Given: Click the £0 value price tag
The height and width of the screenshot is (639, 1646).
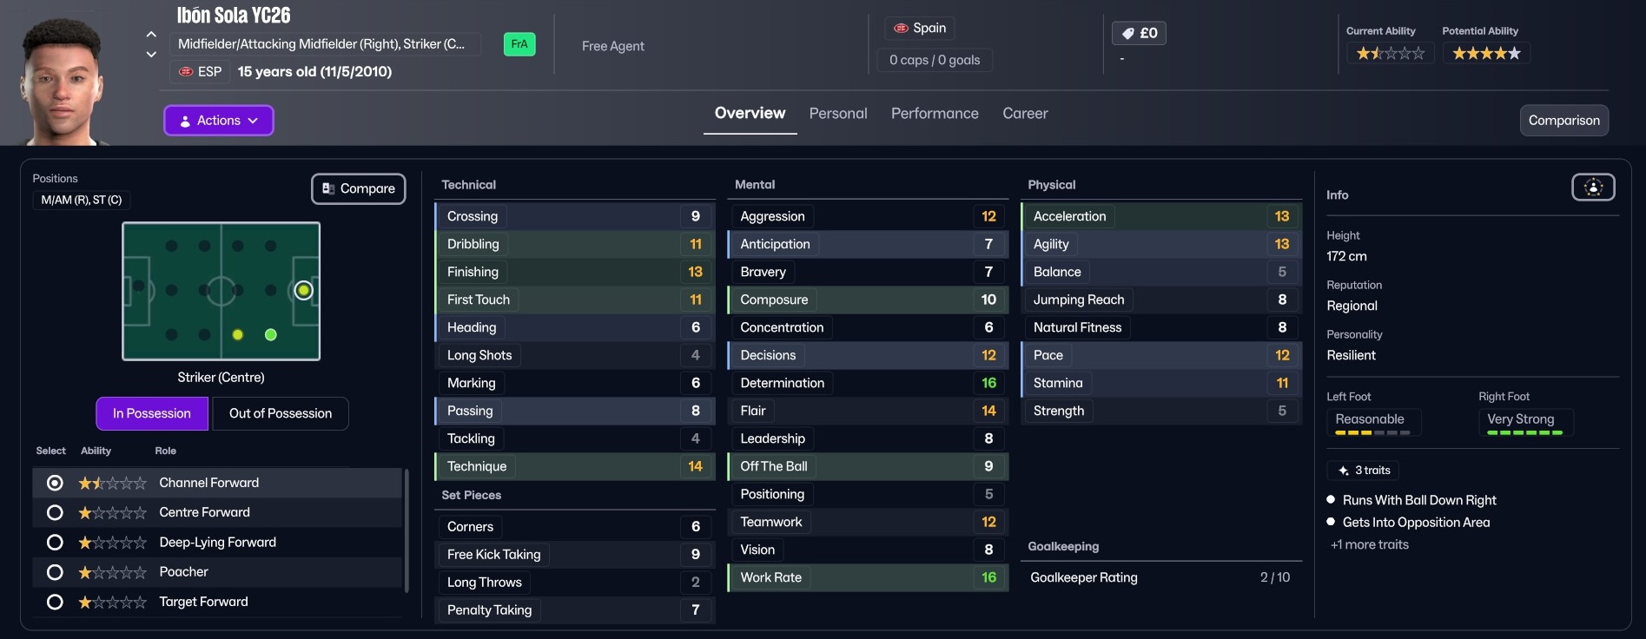Looking at the screenshot, I should pyautogui.click(x=1139, y=33).
